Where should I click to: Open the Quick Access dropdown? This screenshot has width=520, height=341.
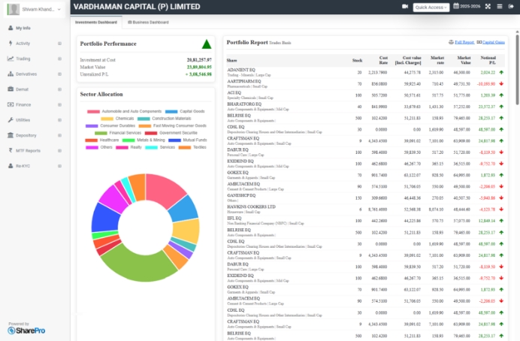(x=431, y=8)
